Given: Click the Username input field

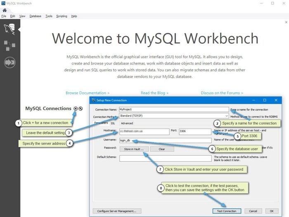Looking at the screenshot, I should point(165,140).
